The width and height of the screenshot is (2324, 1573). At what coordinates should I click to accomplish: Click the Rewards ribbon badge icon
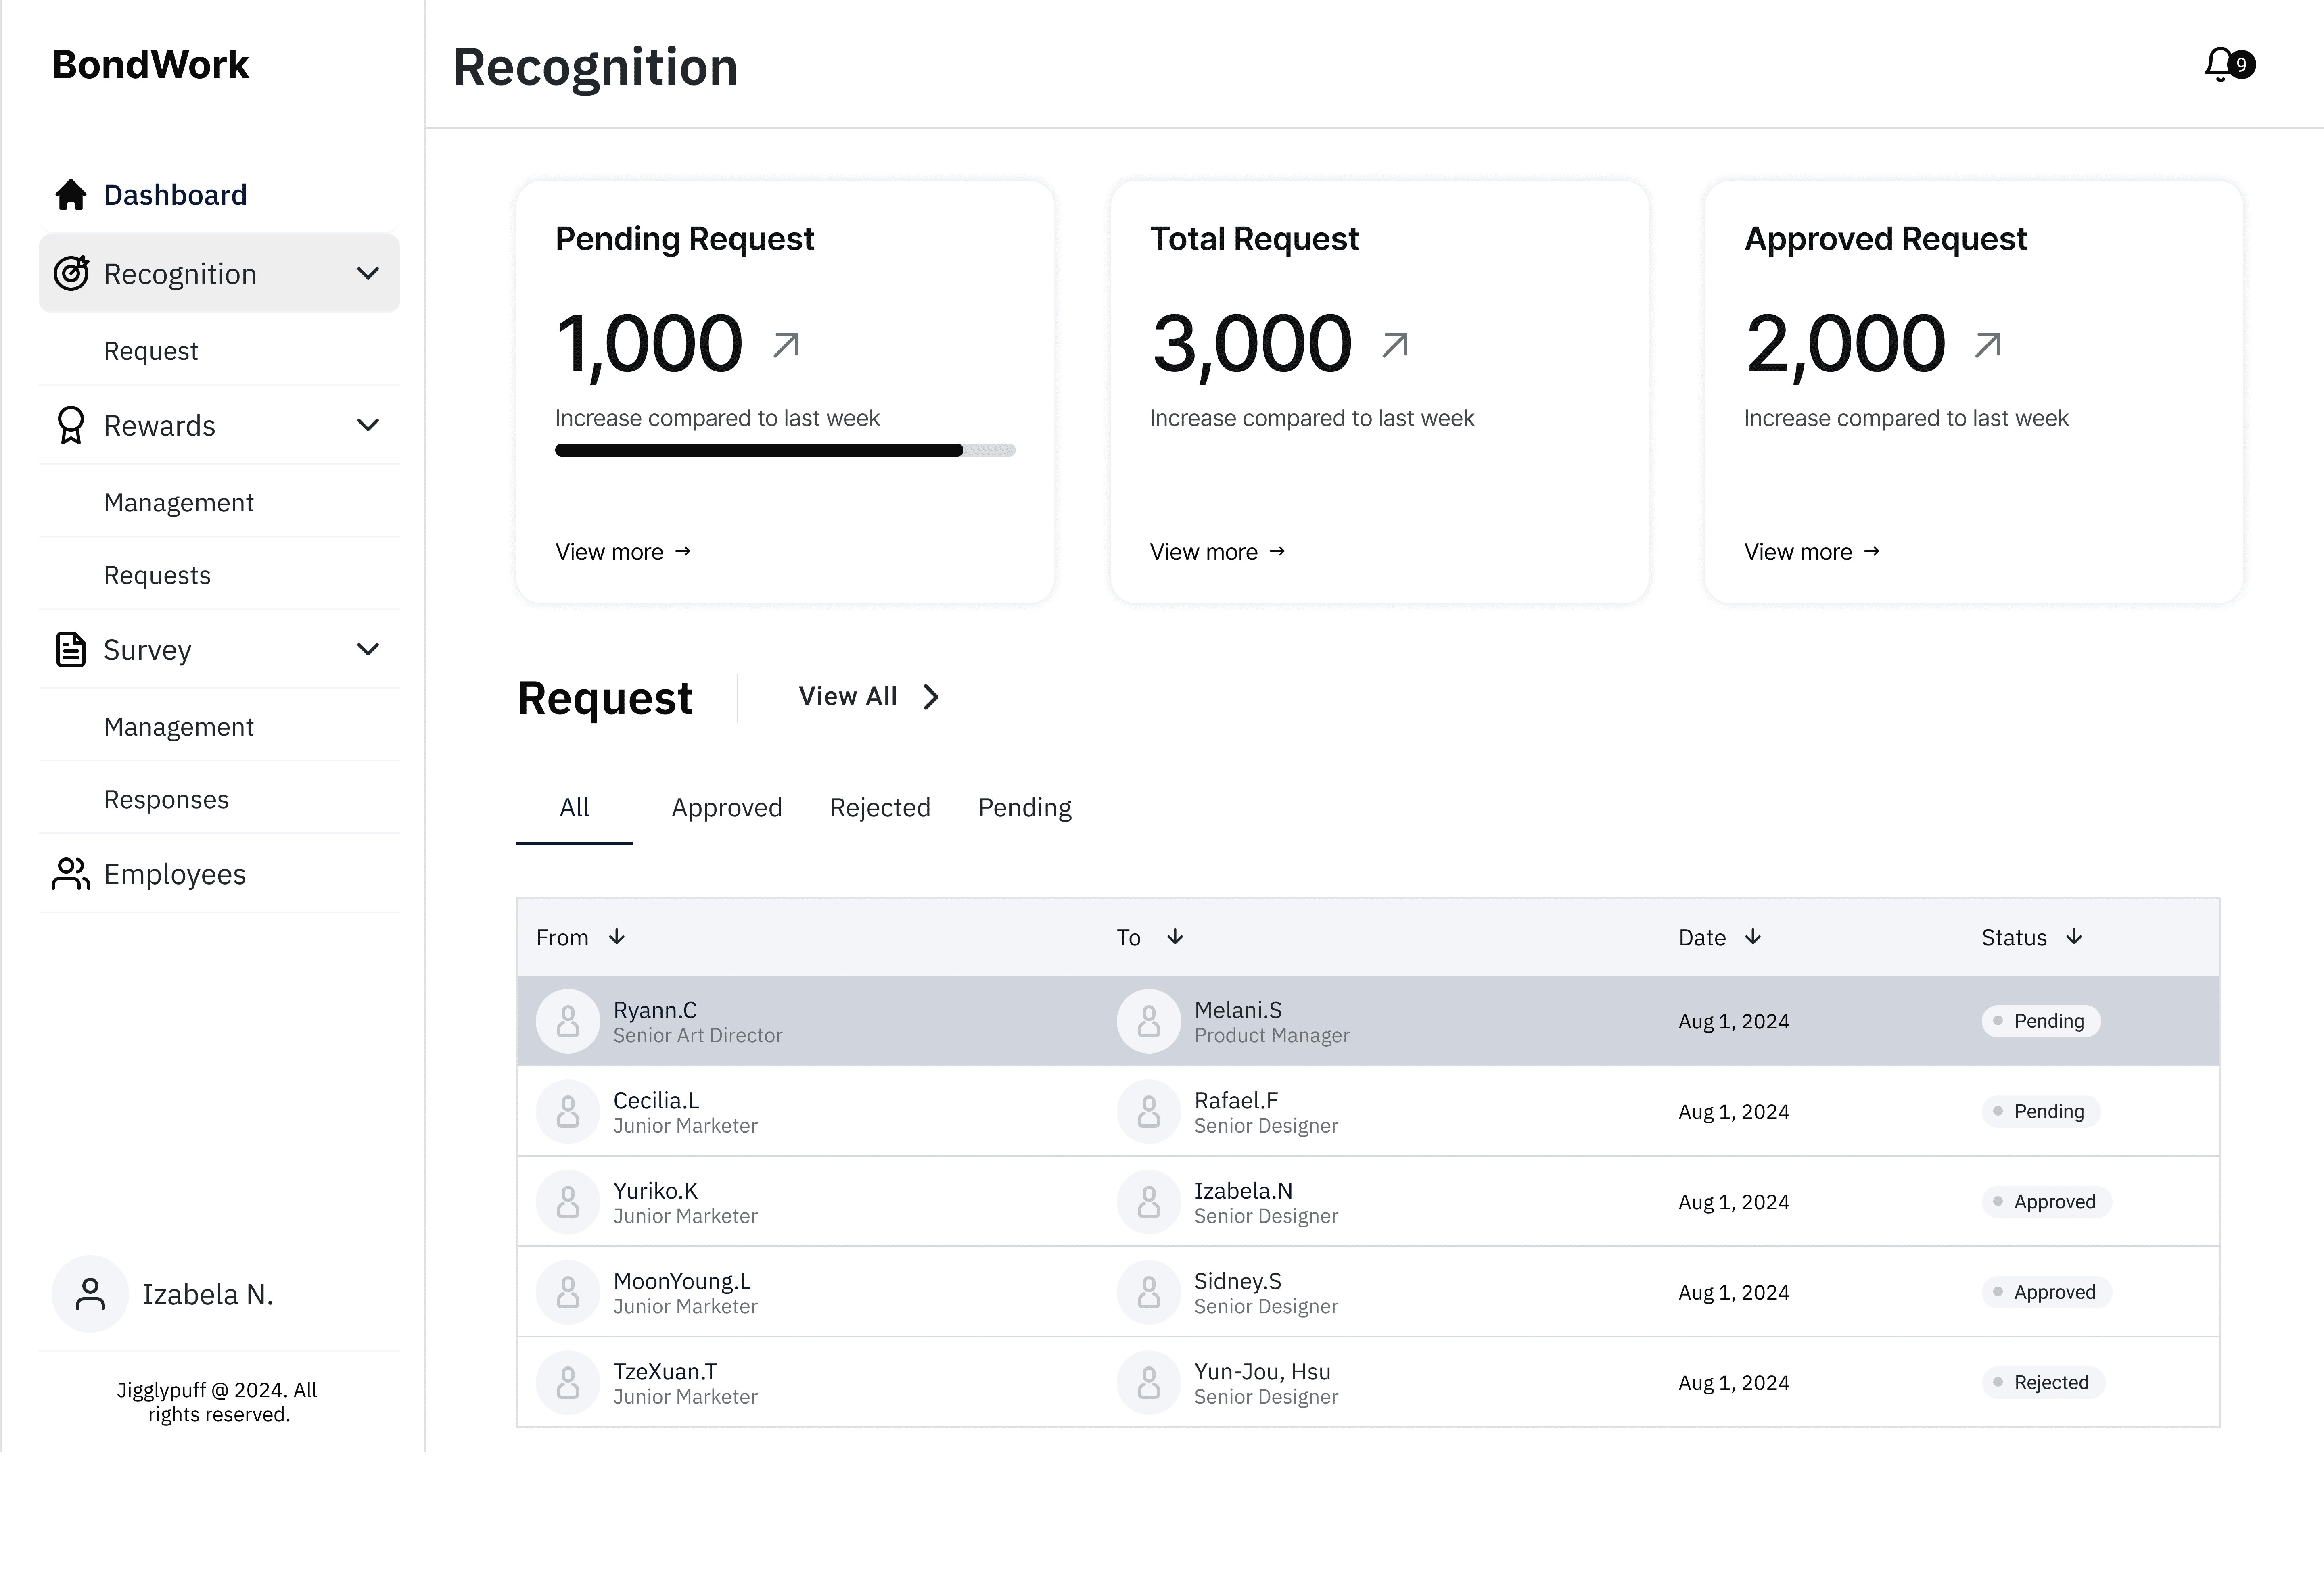click(71, 425)
